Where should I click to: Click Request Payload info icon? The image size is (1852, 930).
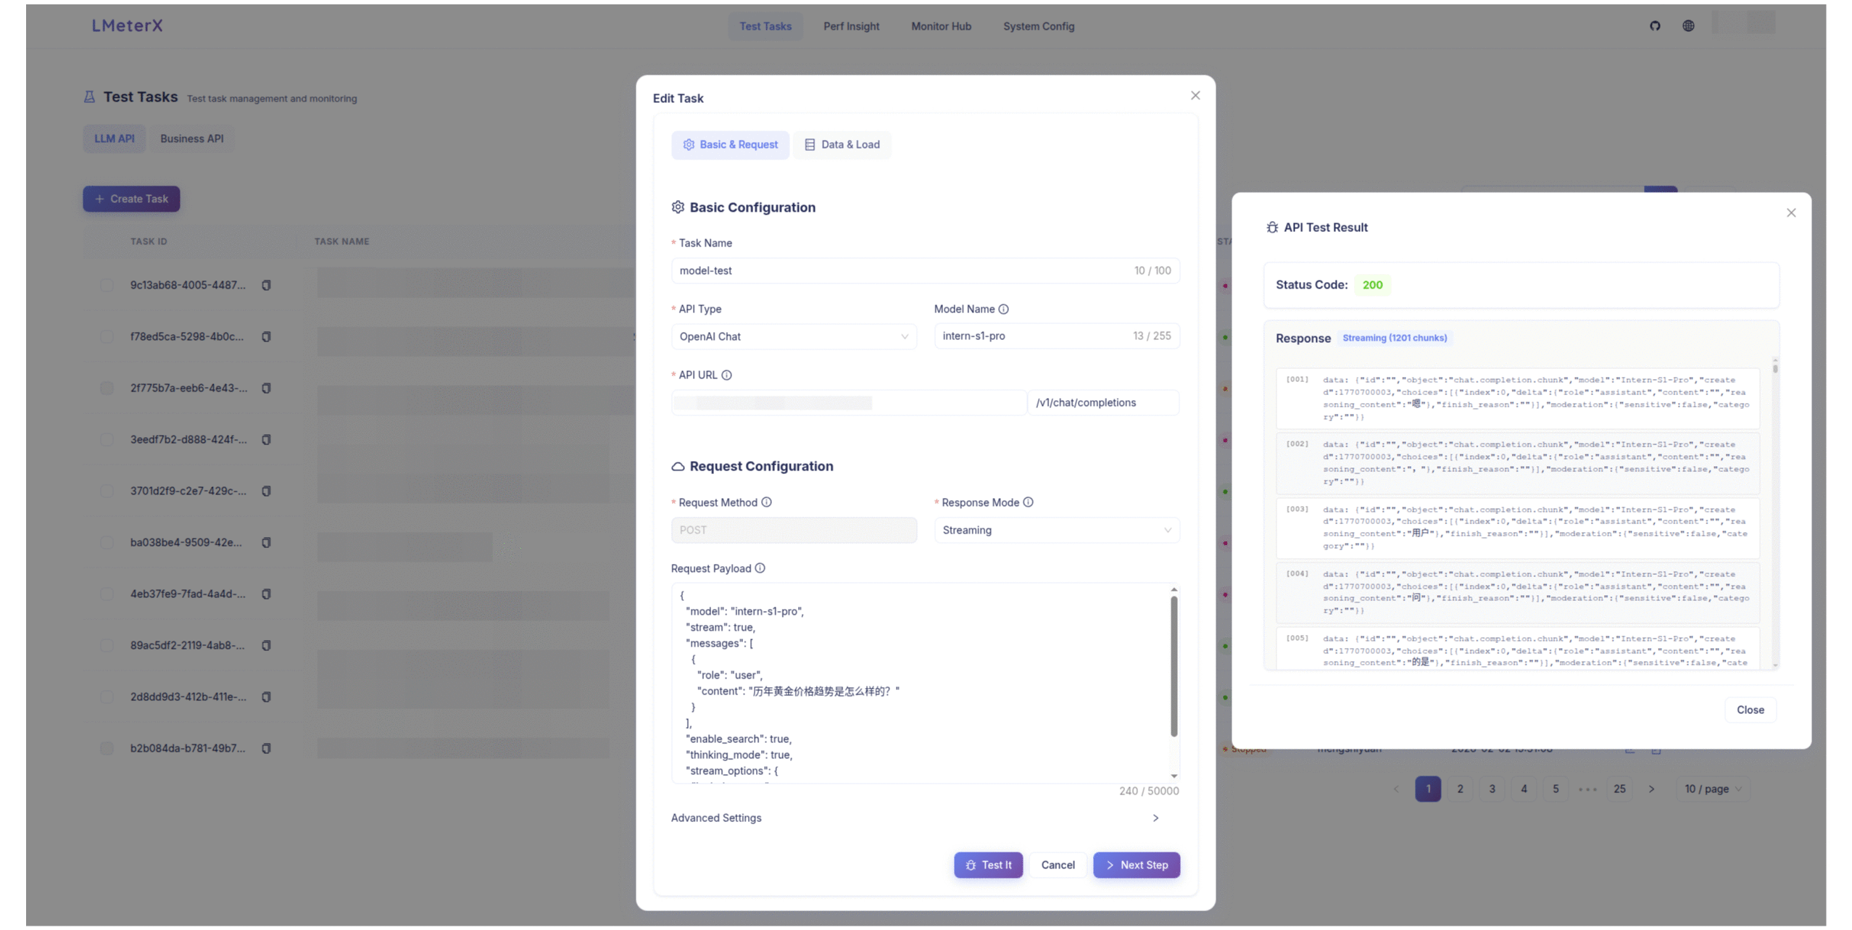tap(760, 568)
